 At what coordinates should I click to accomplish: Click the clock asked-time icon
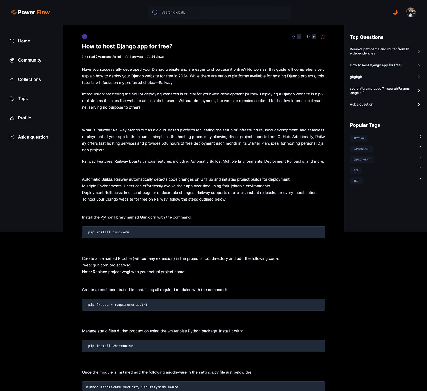(x=84, y=57)
